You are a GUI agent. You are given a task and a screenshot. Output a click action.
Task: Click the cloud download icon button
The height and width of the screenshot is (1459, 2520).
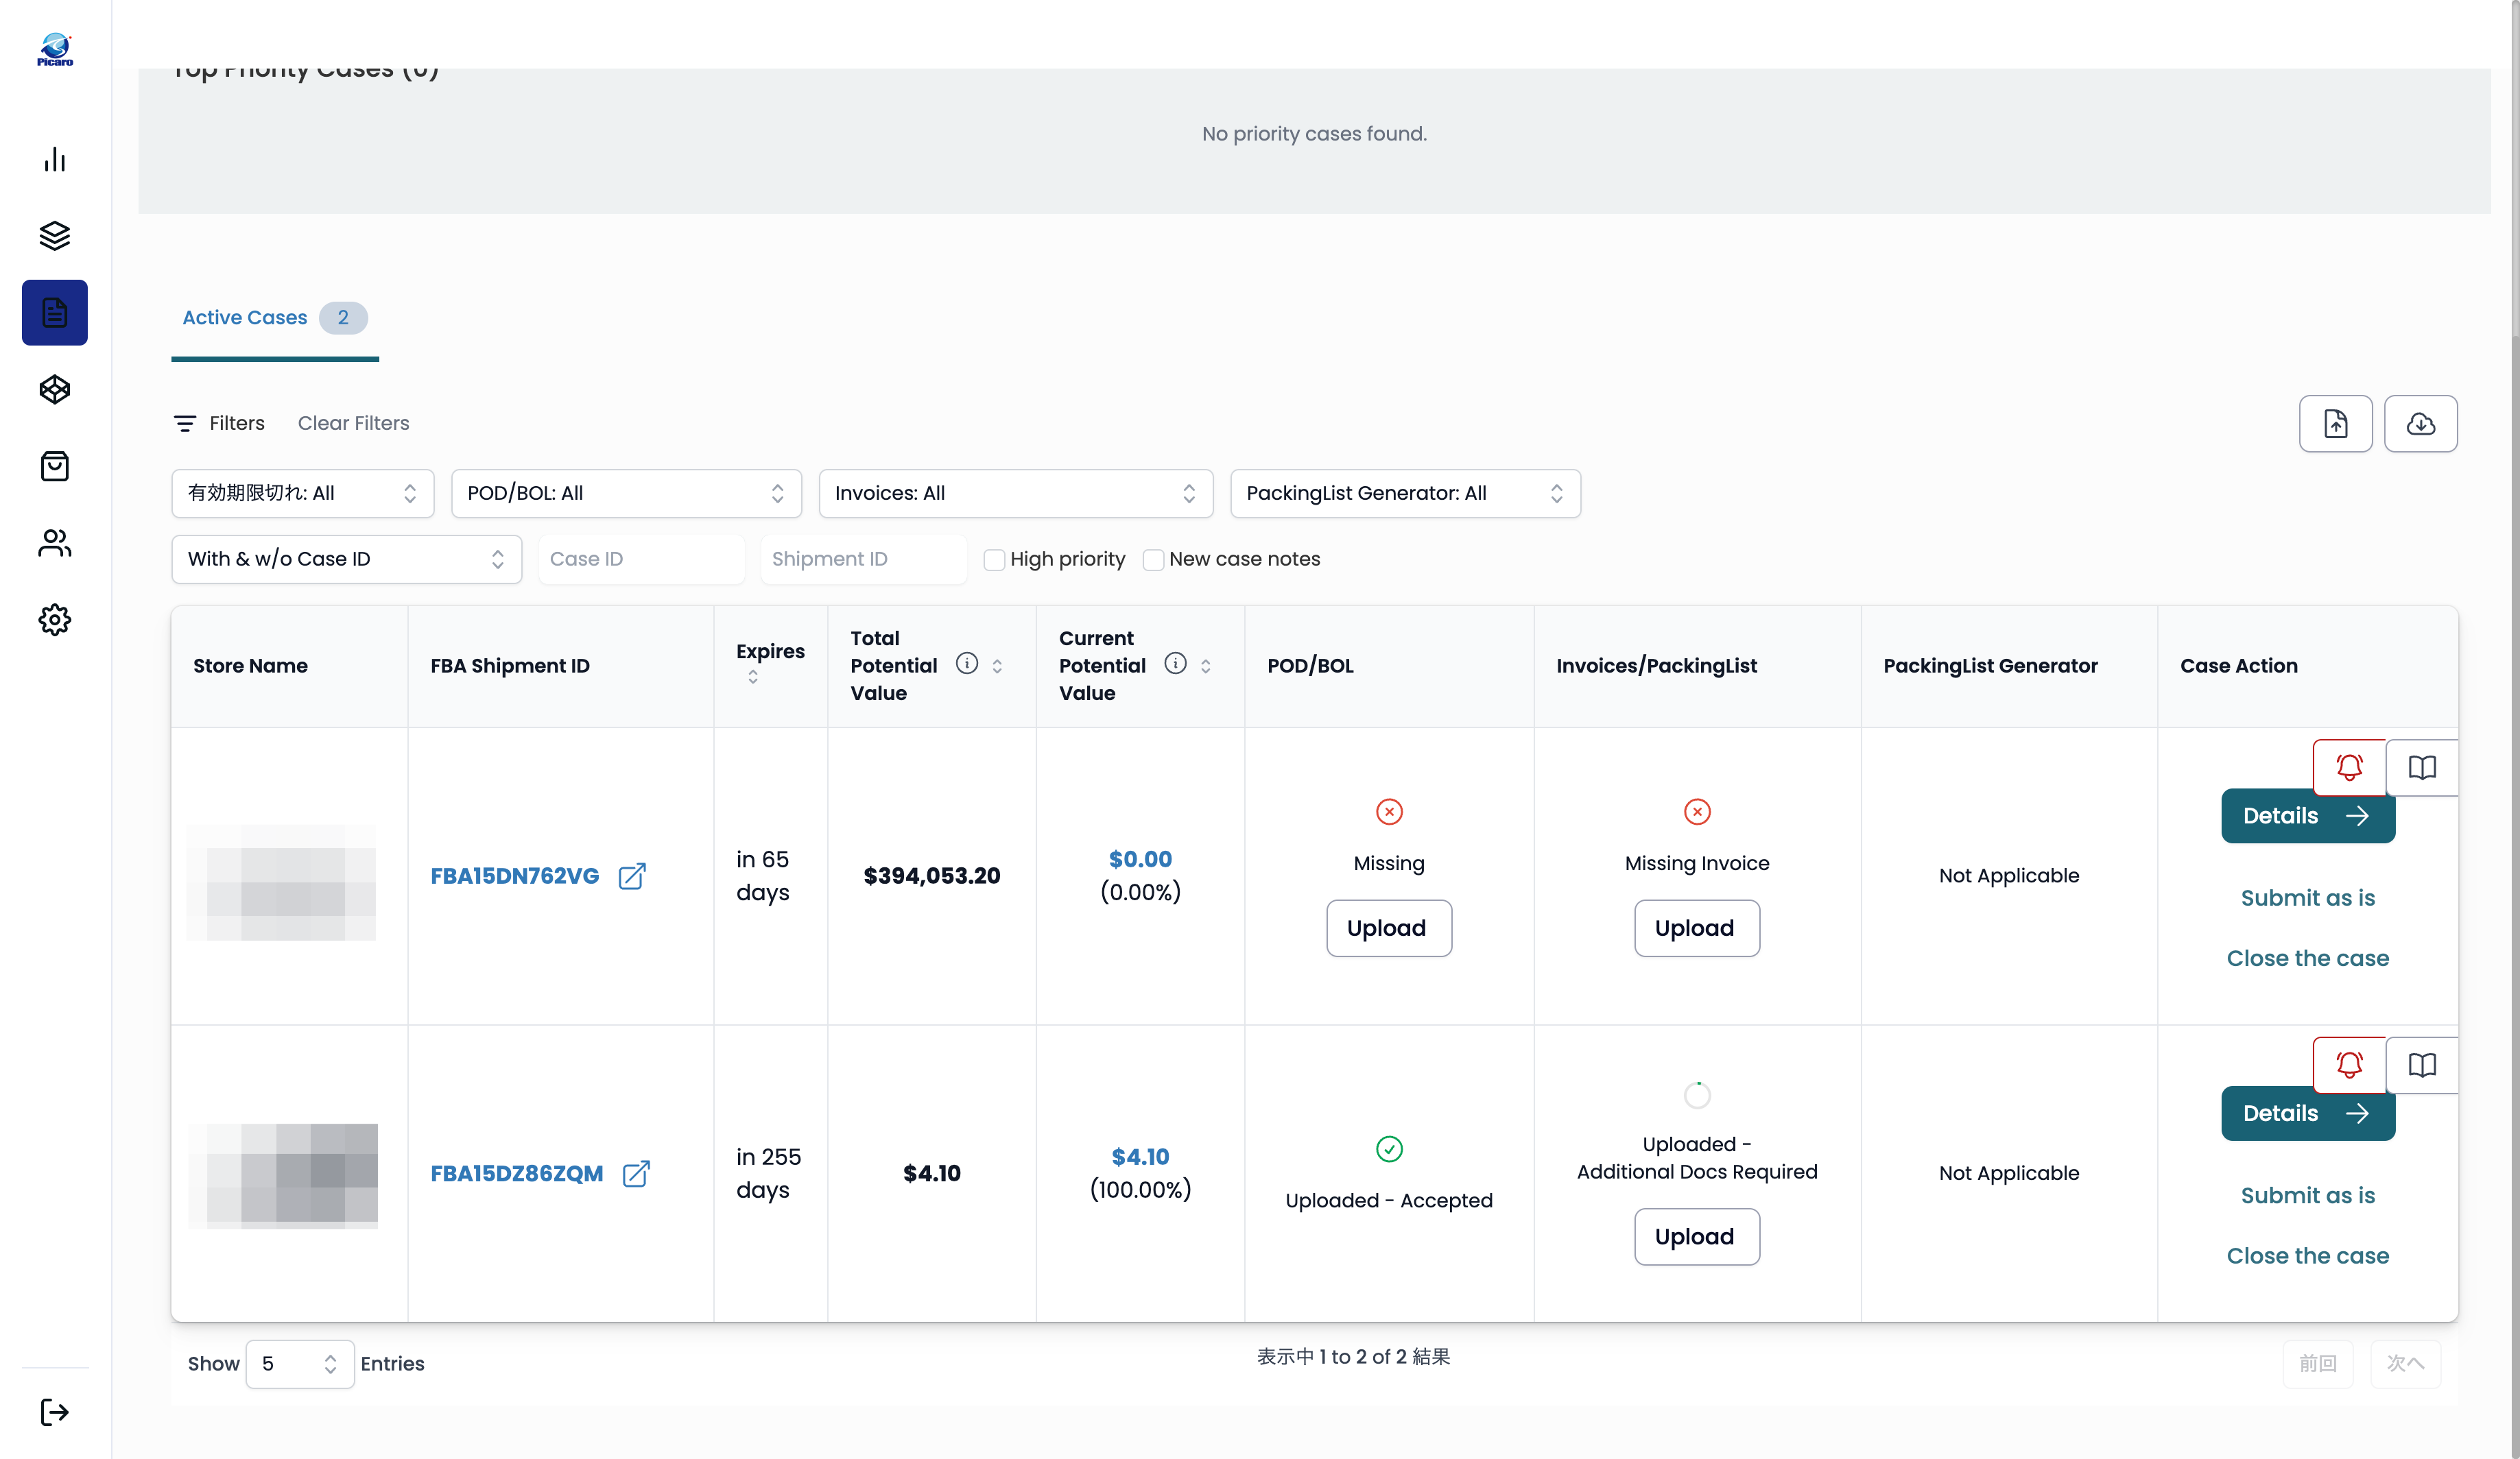[2420, 424]
